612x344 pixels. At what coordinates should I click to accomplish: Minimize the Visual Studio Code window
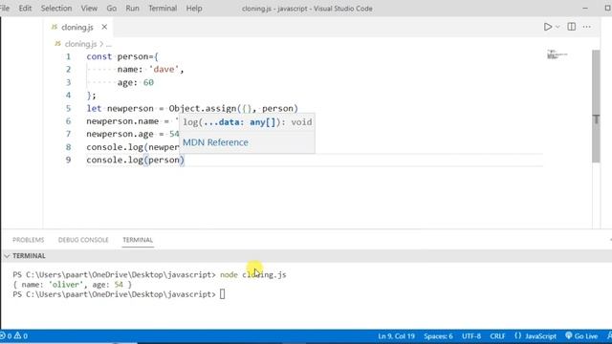tap(585, 9)
